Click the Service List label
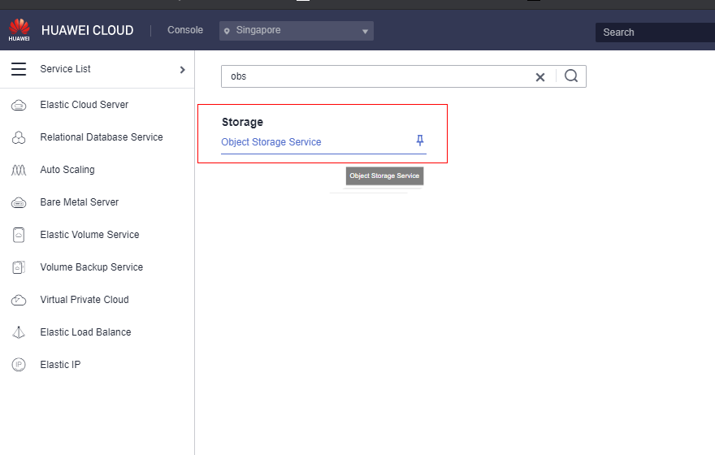Viewport: 715px width, 455px height. coord(65,69)
